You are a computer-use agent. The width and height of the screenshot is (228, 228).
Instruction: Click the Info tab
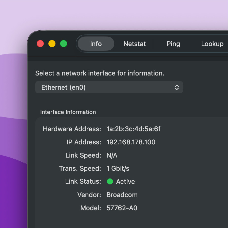pyautogui.click(x=96, y=44)
